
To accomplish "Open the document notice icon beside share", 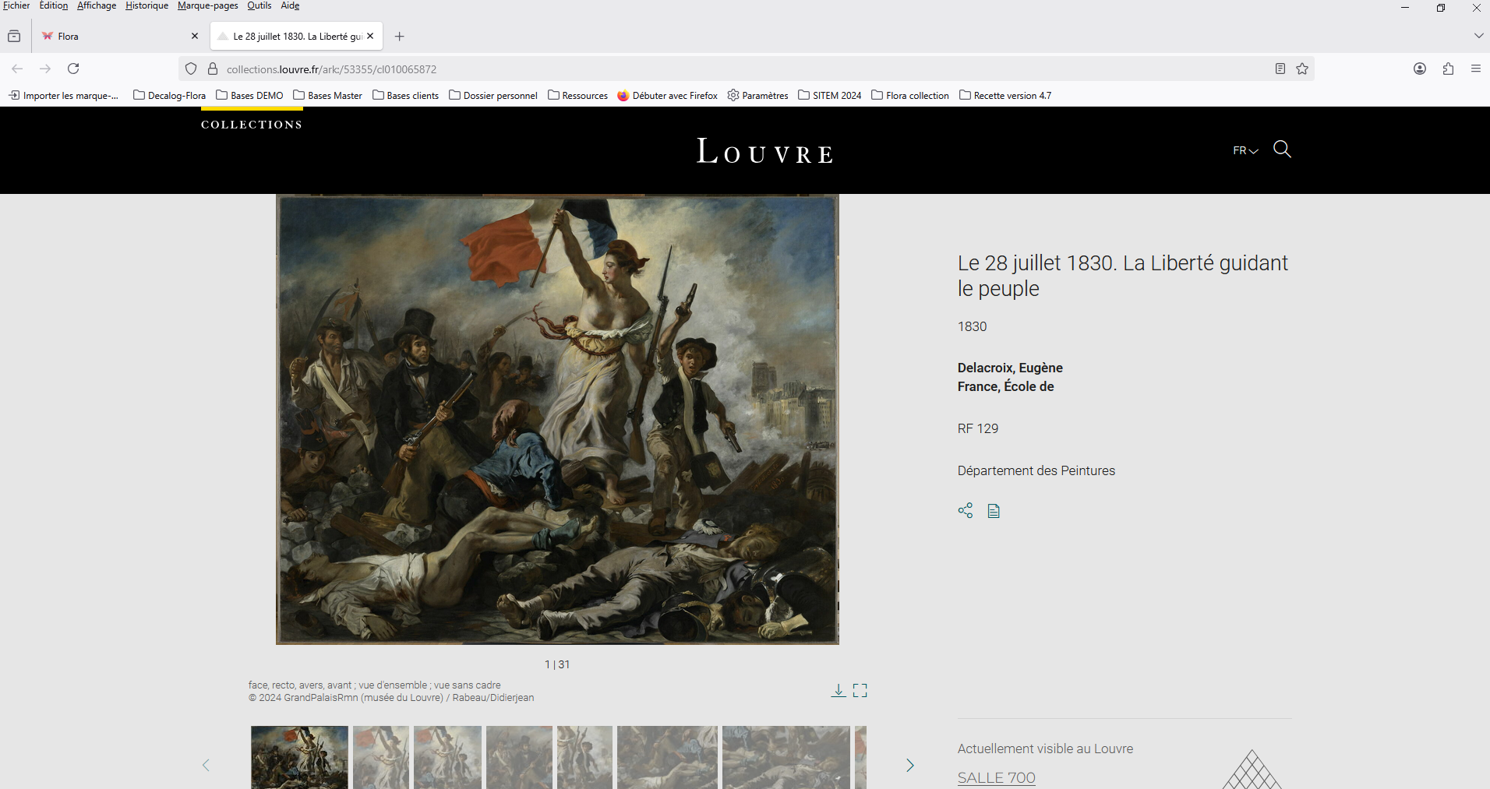I will pos(994,511).
